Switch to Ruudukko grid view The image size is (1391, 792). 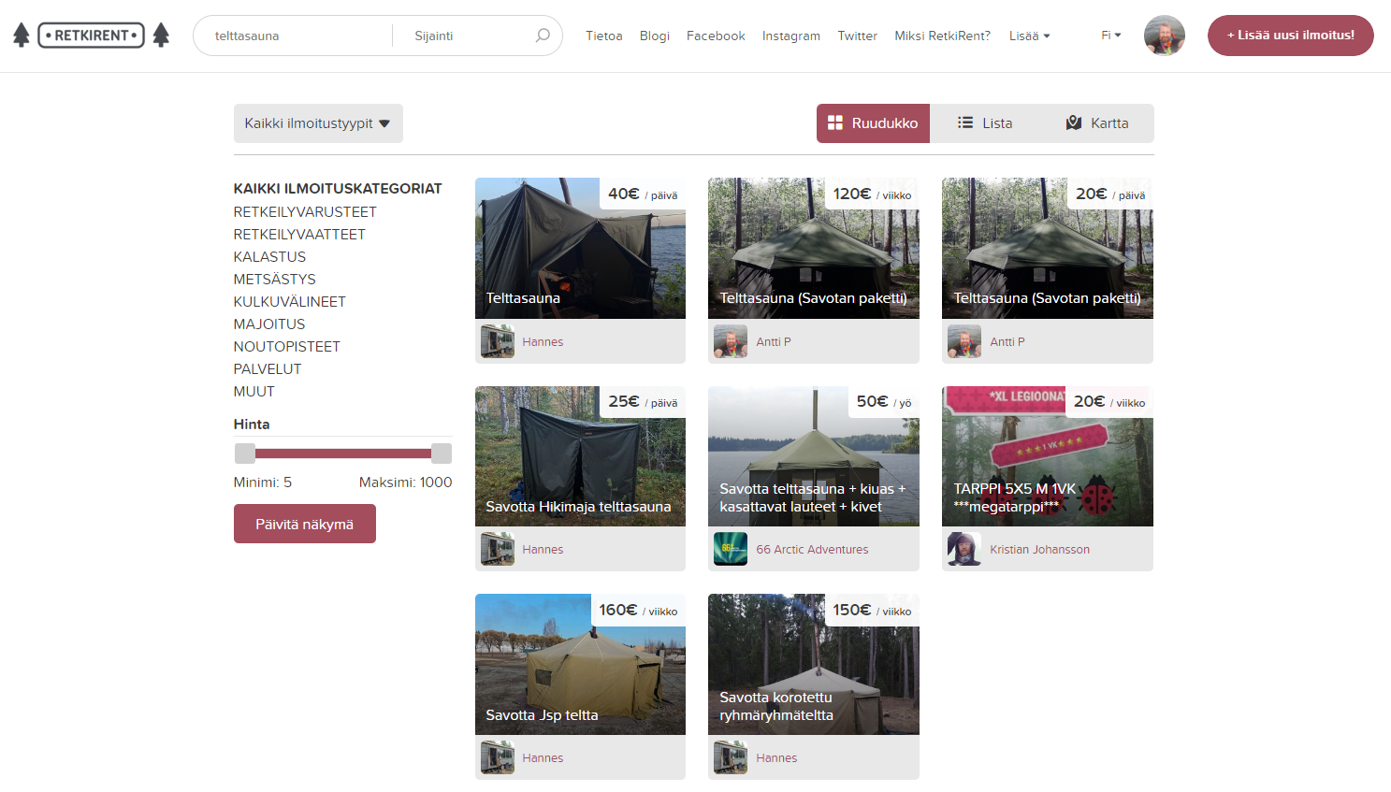pyautogui.click(x=873, y=123)
